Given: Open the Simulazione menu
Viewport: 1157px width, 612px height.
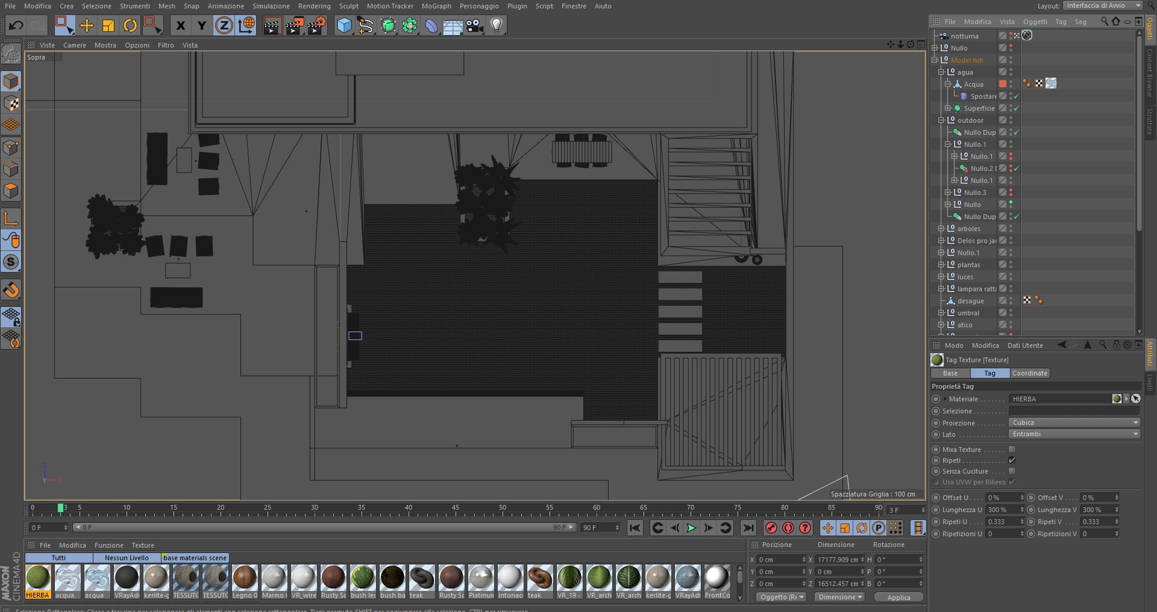Looking at the screenshot, I should pyautogui.click(x=271, y=6).
